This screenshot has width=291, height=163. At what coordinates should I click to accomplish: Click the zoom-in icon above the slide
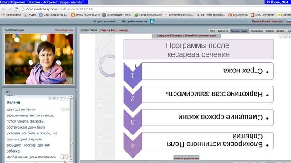coord(281,37)
